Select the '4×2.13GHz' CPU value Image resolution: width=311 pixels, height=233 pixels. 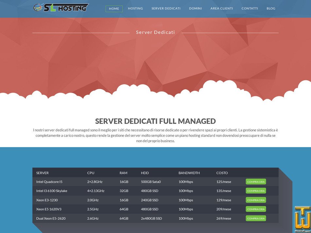pos(96,191)
